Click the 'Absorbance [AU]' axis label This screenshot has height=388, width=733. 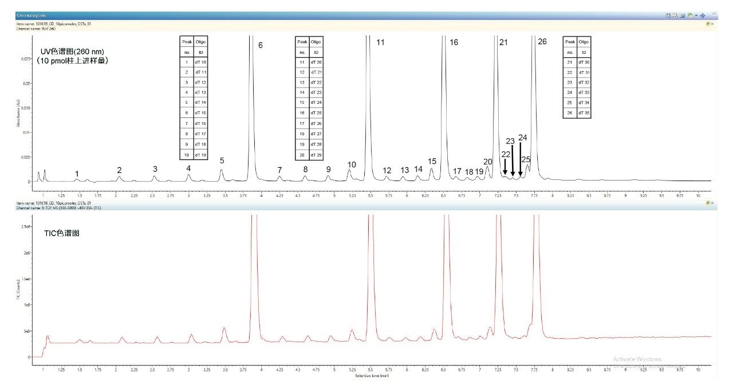point(18,113)
